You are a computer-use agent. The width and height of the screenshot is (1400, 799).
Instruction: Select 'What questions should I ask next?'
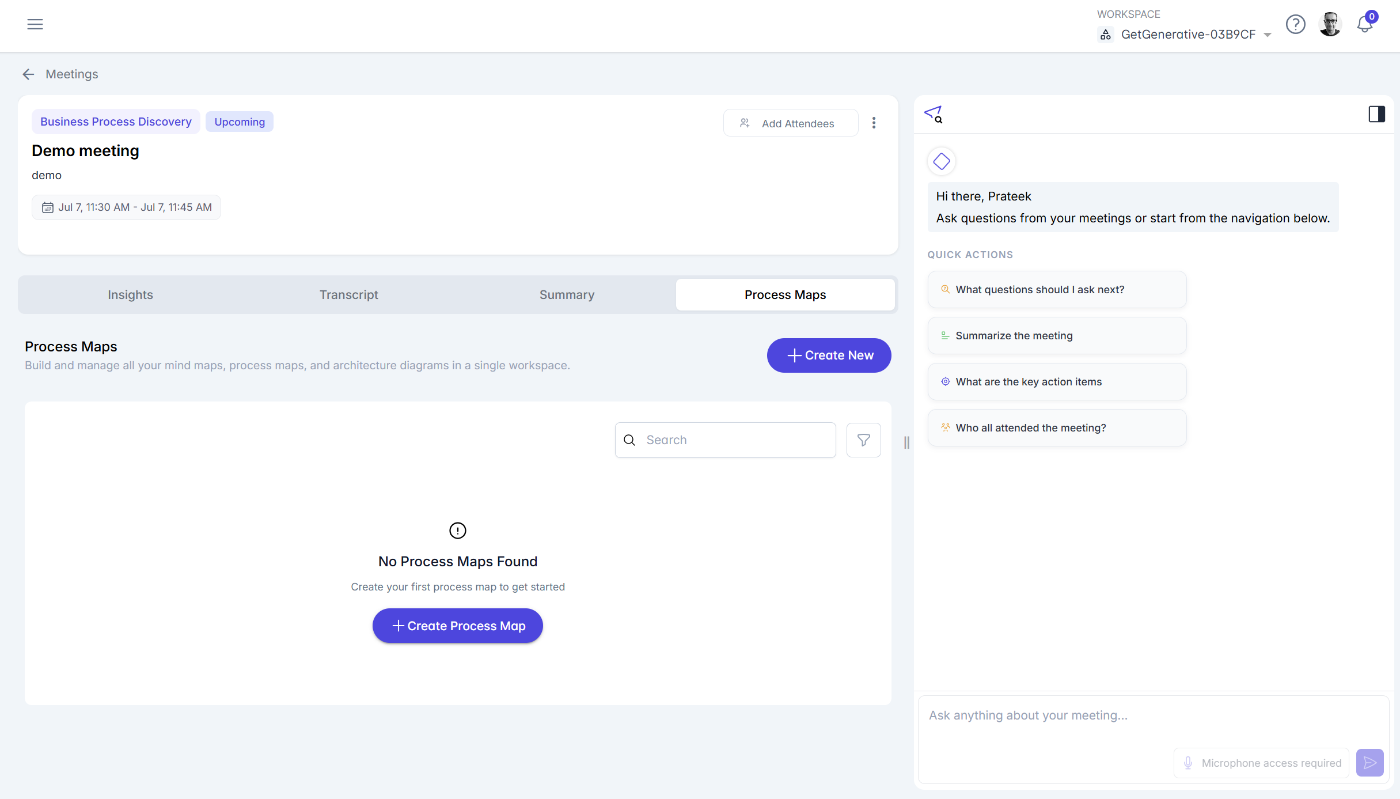tap(1057, 290)
